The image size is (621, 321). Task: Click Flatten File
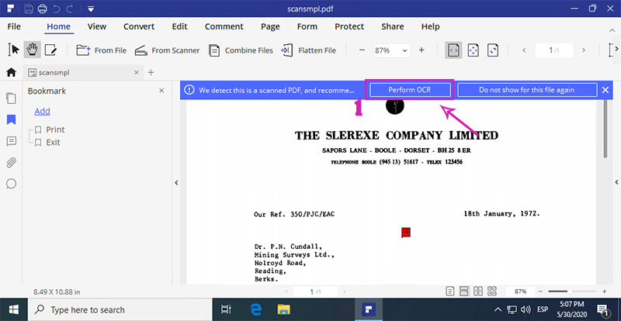308,50
